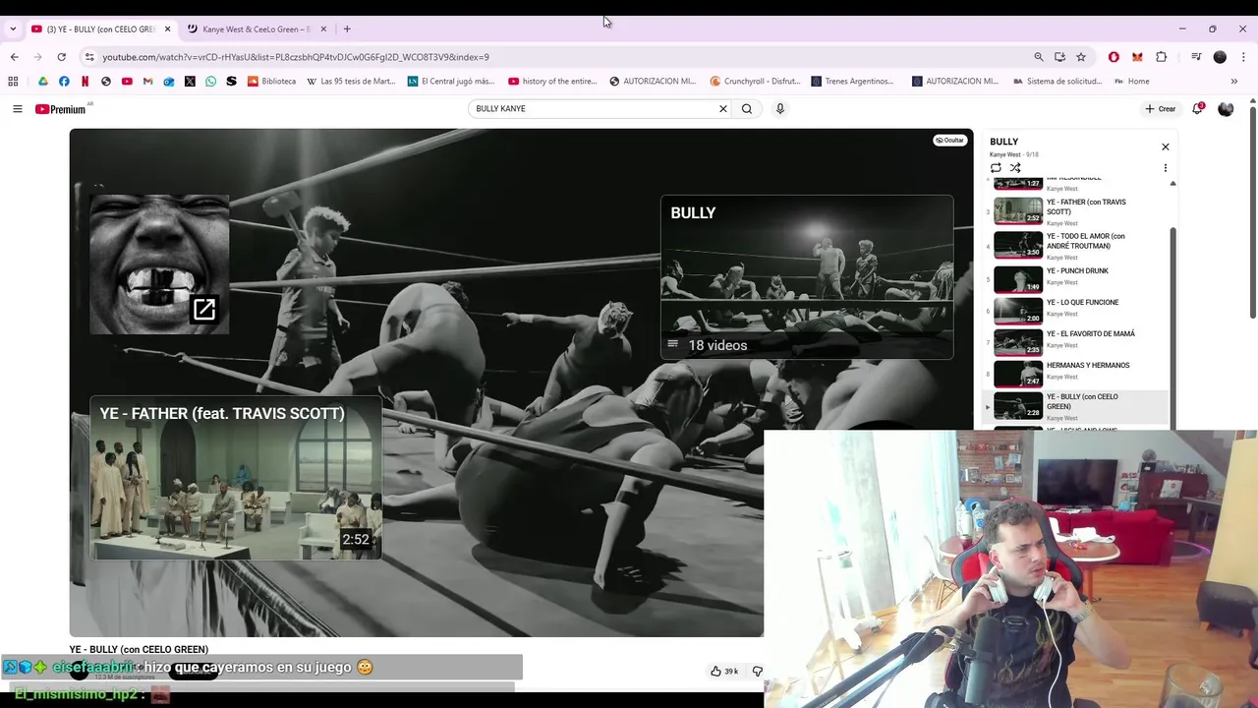
Task: Open 'El Central jugó más...' bookmark
Action: pyautogui.click(x=451, y=82)
